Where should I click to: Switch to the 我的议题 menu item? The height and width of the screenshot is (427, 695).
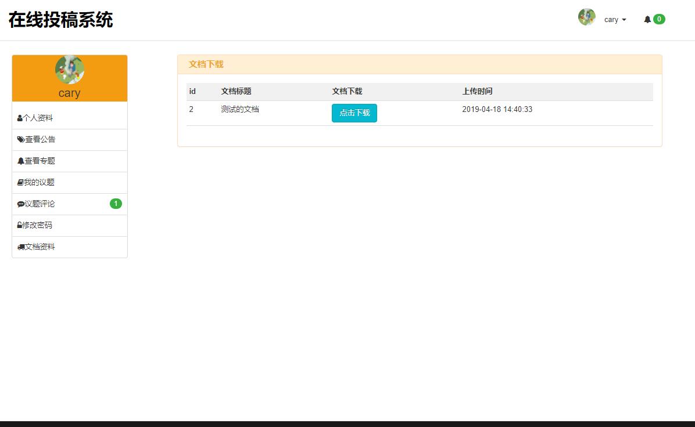(x=40, y=182)
